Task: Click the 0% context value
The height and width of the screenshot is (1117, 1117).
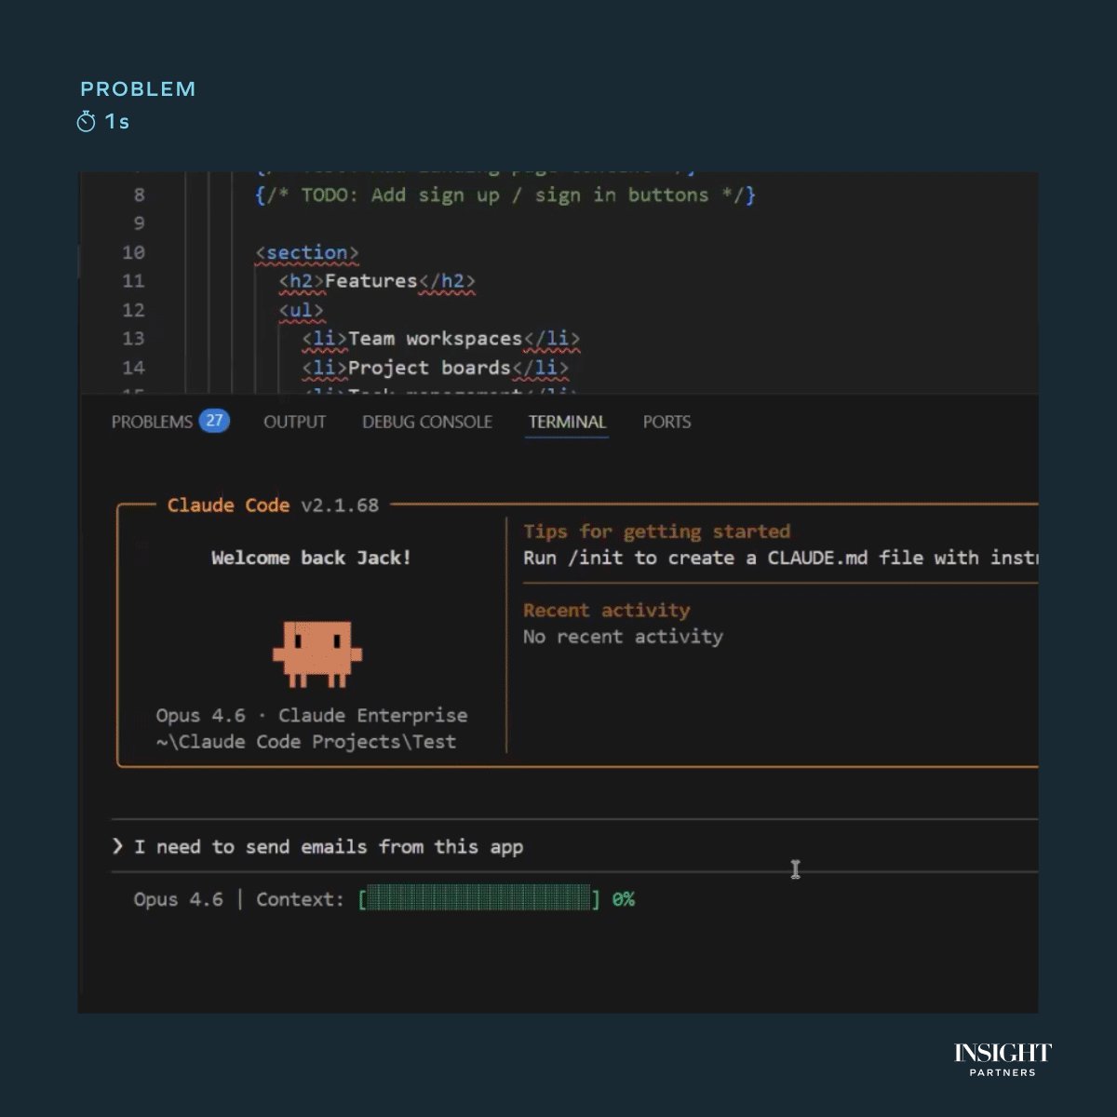Action: coord(624,899)
